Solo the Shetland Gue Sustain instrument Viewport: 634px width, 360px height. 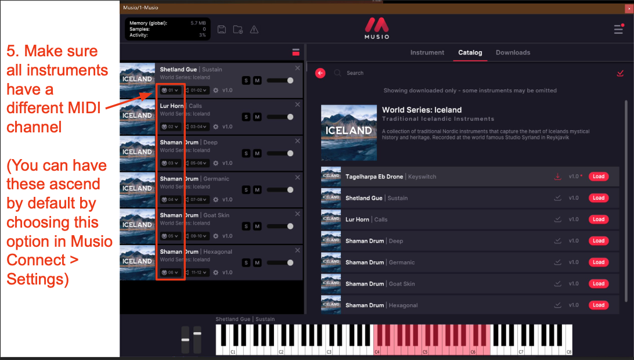tap(246, 81)
